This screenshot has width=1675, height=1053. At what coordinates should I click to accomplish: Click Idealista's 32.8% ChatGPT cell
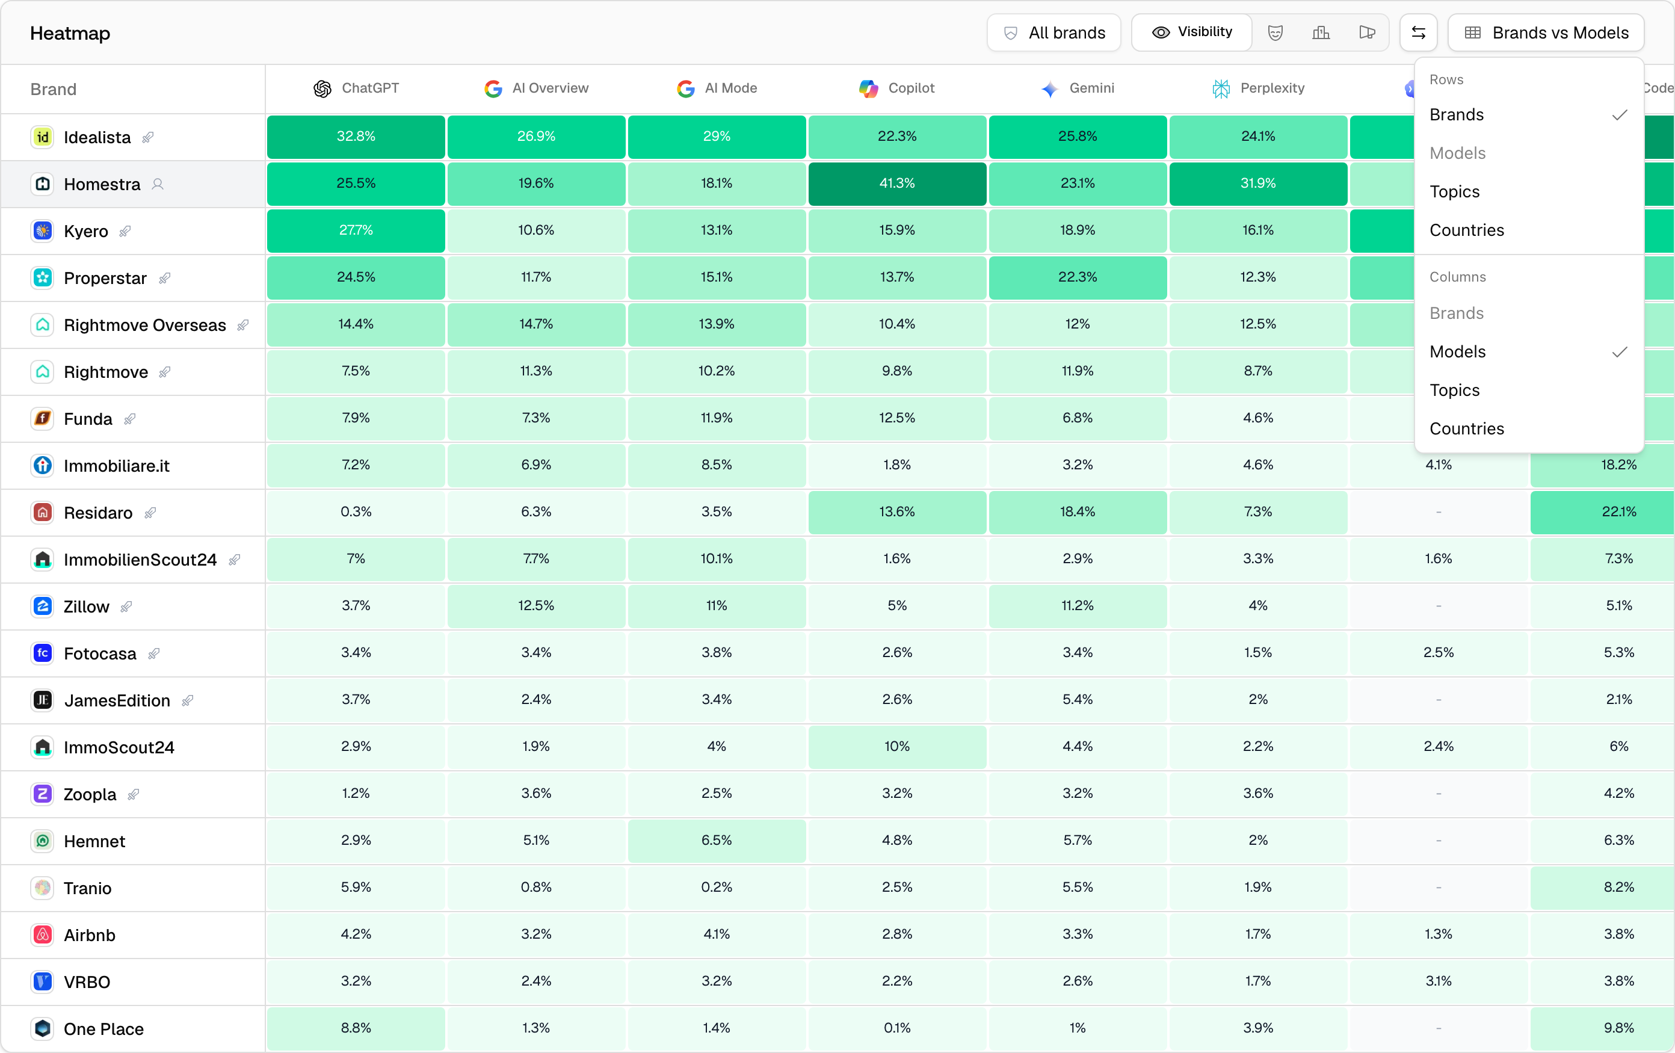click(x=356, y=137)
